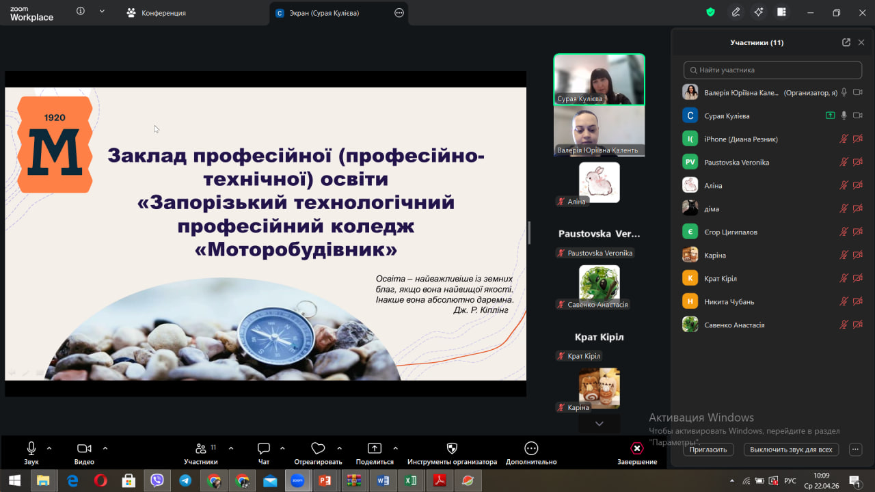This screenshot has width=875, height=492.
Task: Open the AI Companion sparkle icon
Action: coord(758,12)
